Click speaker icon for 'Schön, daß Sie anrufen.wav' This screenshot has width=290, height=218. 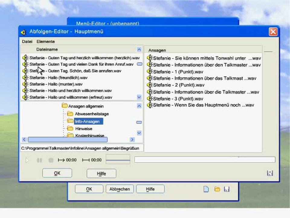25,71
